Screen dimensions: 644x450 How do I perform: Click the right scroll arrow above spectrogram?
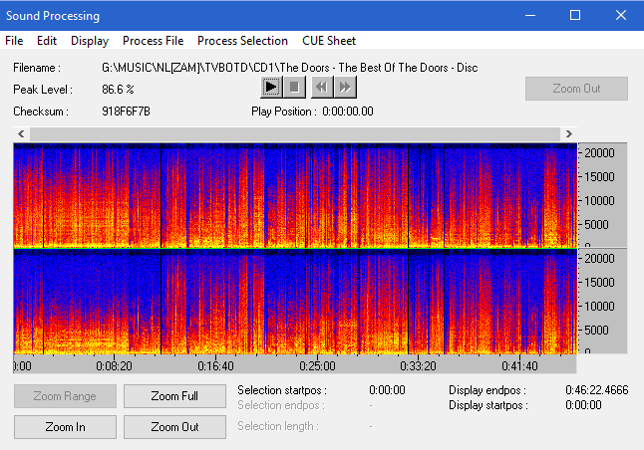click(x=568, y=133)
